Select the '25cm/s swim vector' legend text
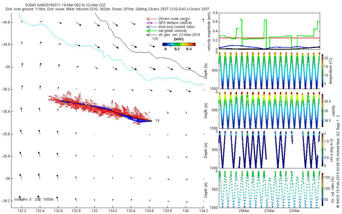Screen dimensions: 342x214 pos(174,19)
